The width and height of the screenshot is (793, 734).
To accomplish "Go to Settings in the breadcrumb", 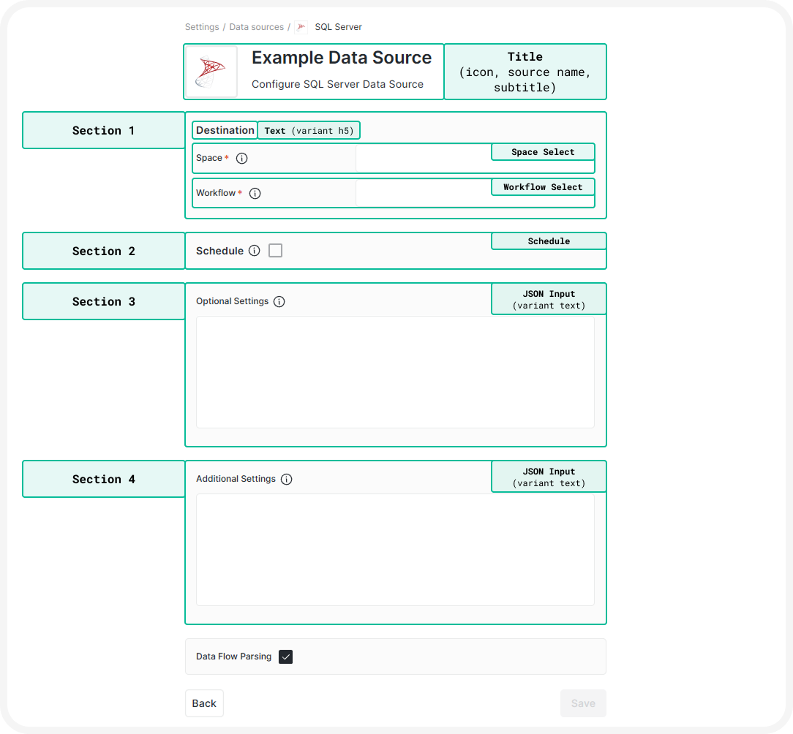I will (x=202, y=27).
